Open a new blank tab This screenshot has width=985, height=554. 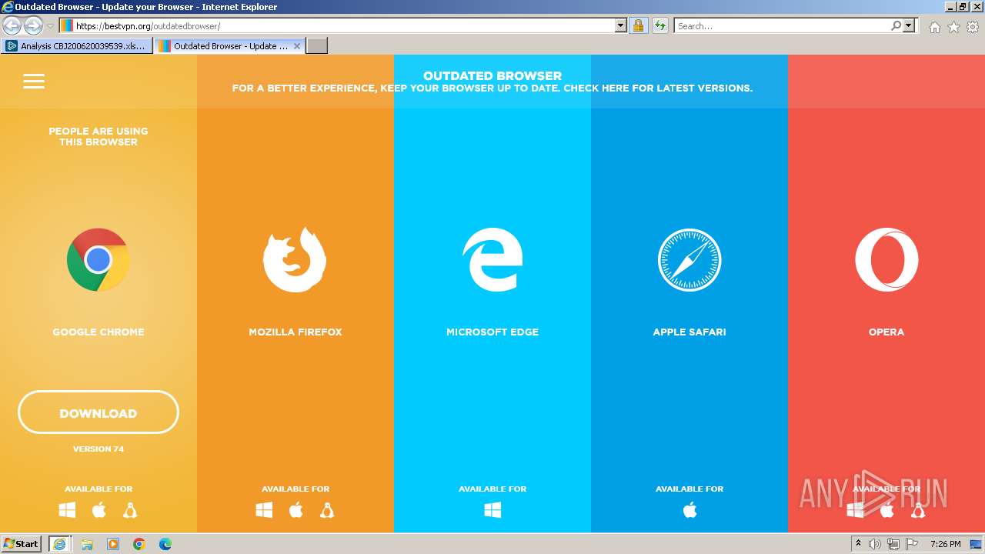click(317, 45)
